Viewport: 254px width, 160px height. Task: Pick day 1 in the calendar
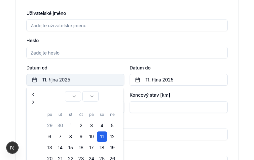click(x=71, y=126)
